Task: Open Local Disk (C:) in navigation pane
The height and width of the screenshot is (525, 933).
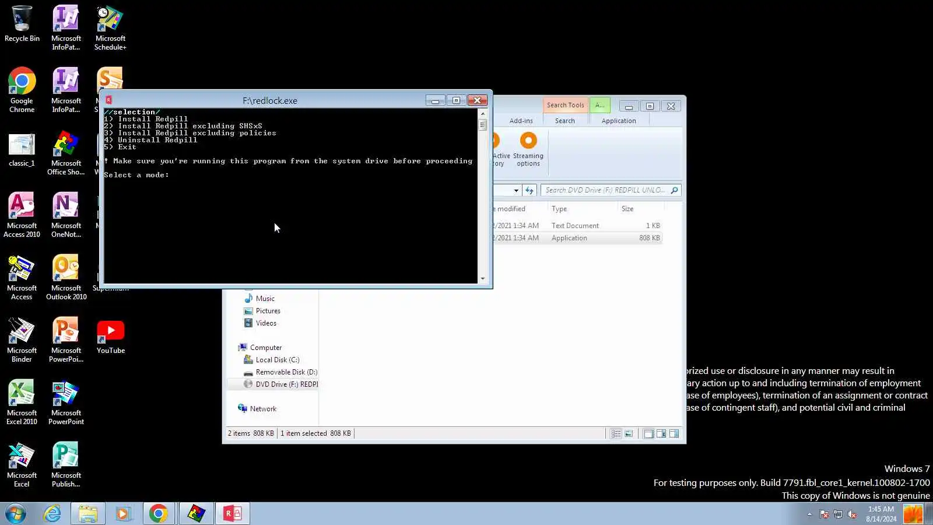Action: tap(278, 360)
